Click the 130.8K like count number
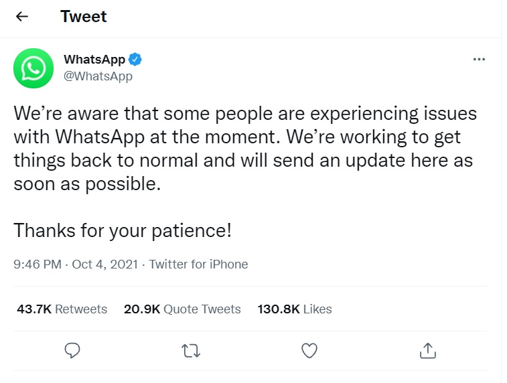507x383 pixels. [x=278, y=309]
